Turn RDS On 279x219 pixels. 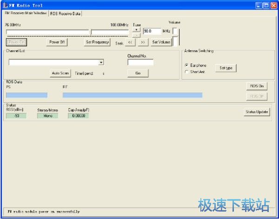point(257,86)
